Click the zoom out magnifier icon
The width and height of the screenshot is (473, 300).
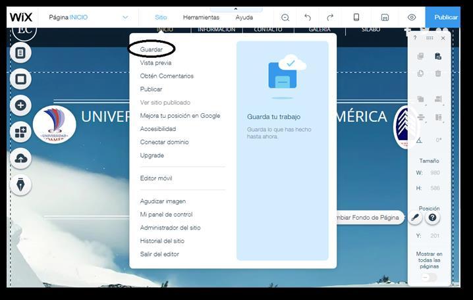click(285, 18)
